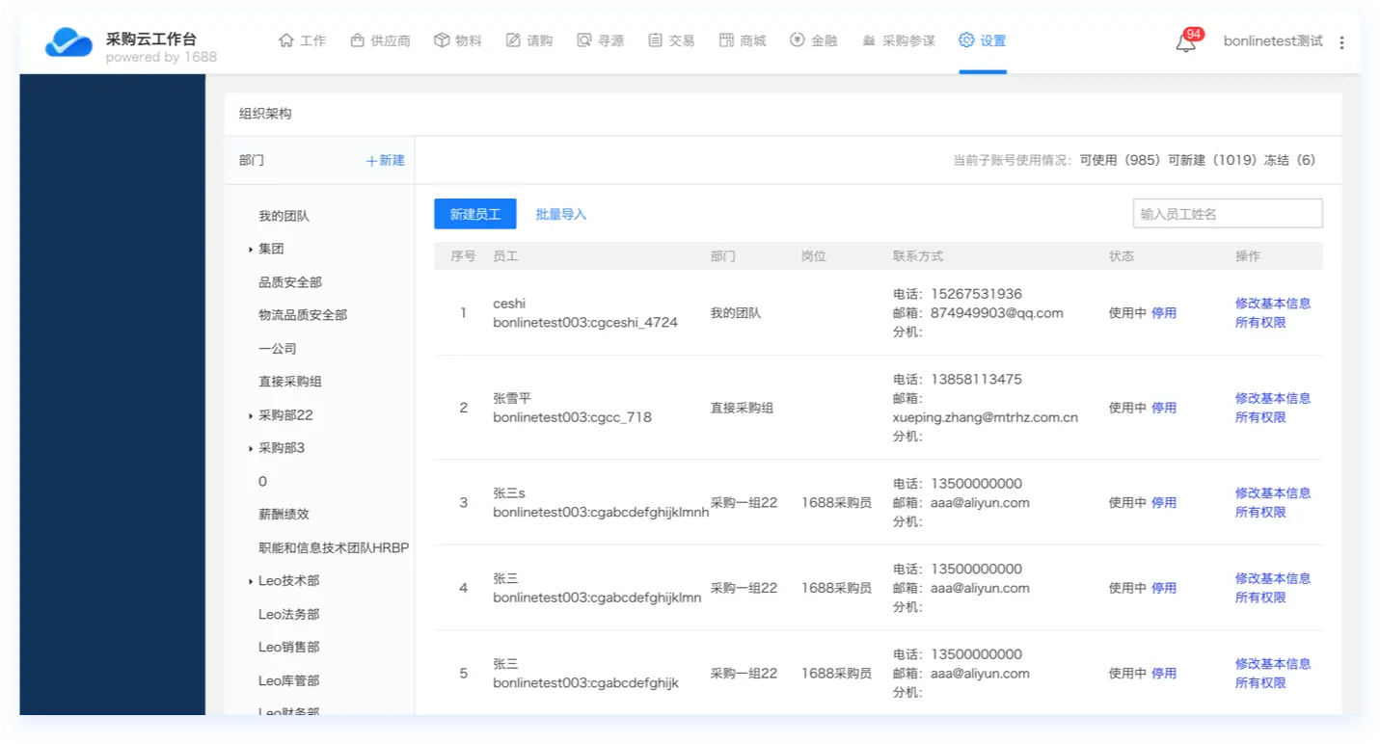Open the 供应商 menu
This screenshot has height=744, width=1380.
(x=380, y=40)
